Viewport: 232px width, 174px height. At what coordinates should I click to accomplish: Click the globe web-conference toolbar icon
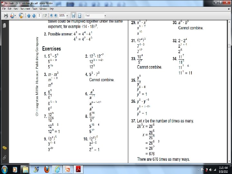(21, 15)
